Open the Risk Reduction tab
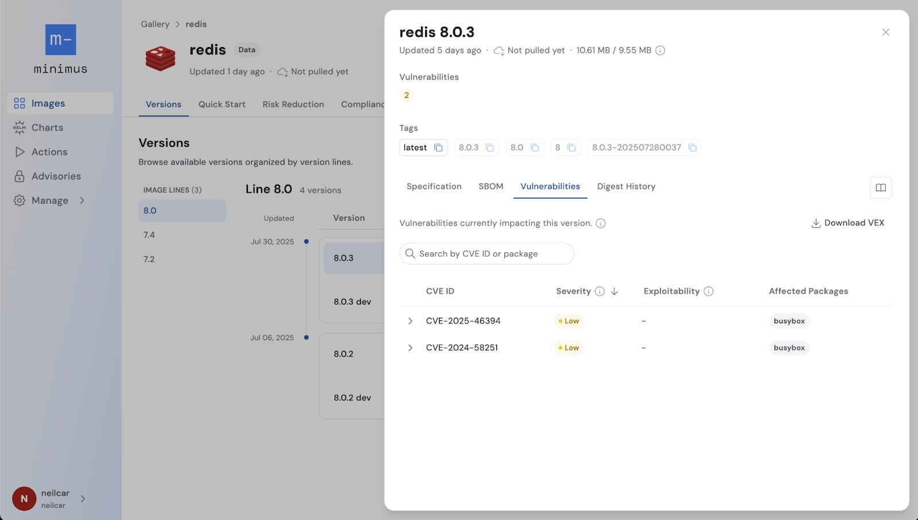 [x=293, y=104]
